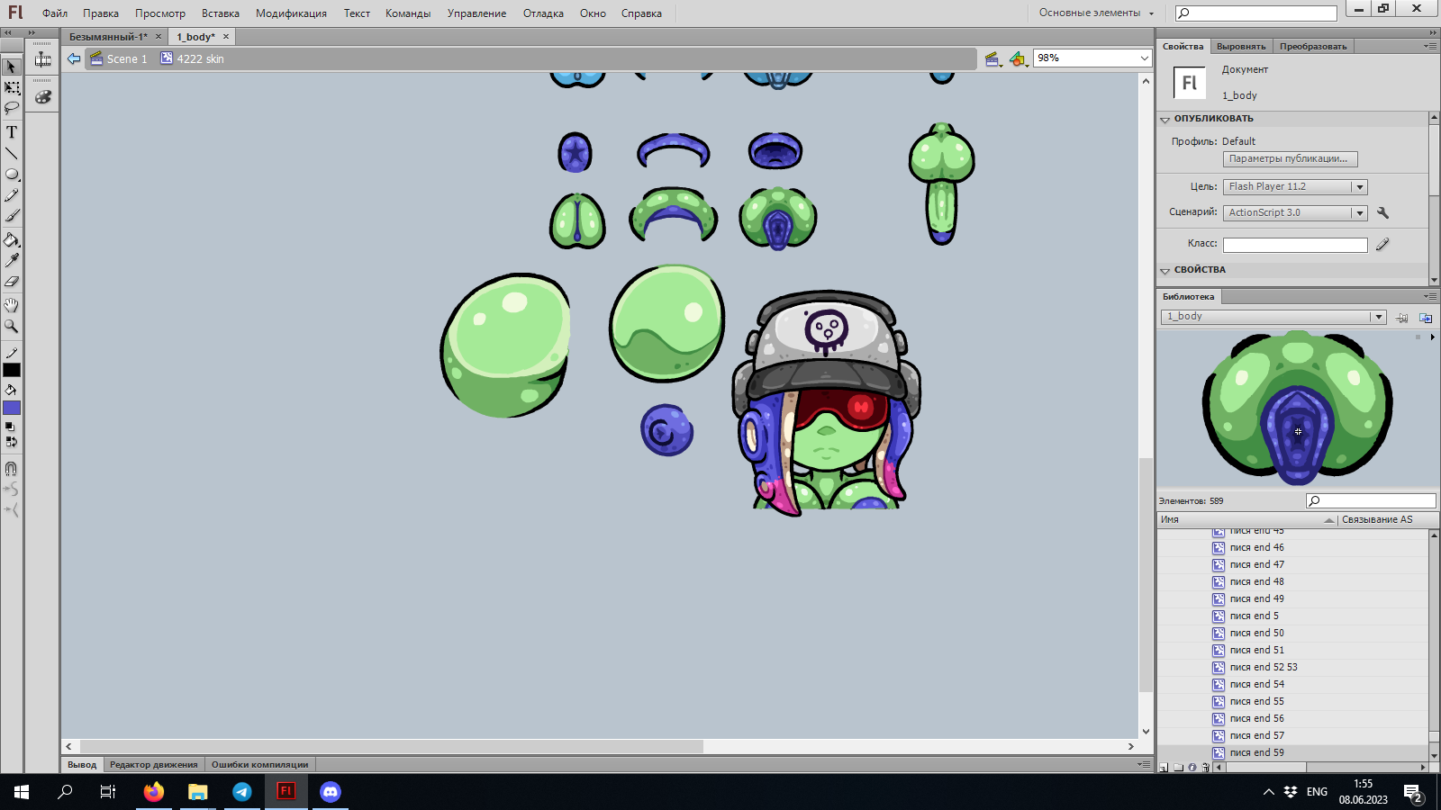The width and height of the screenshot is (1441, 810).
Task: Click the Black and White colors icon
Action: tap(11, 427)
